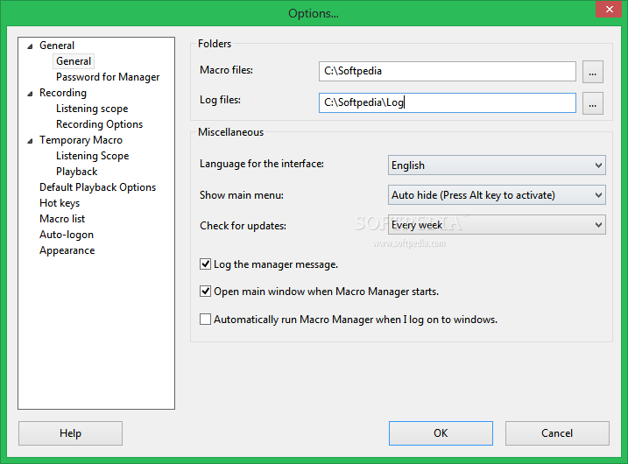Open the Show main menu dropdown
This screenshot has width=628, height=464.
(x=497, y=195)
